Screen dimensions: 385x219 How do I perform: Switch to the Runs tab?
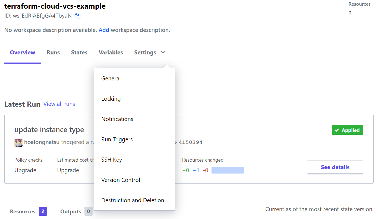coord(53,53)
